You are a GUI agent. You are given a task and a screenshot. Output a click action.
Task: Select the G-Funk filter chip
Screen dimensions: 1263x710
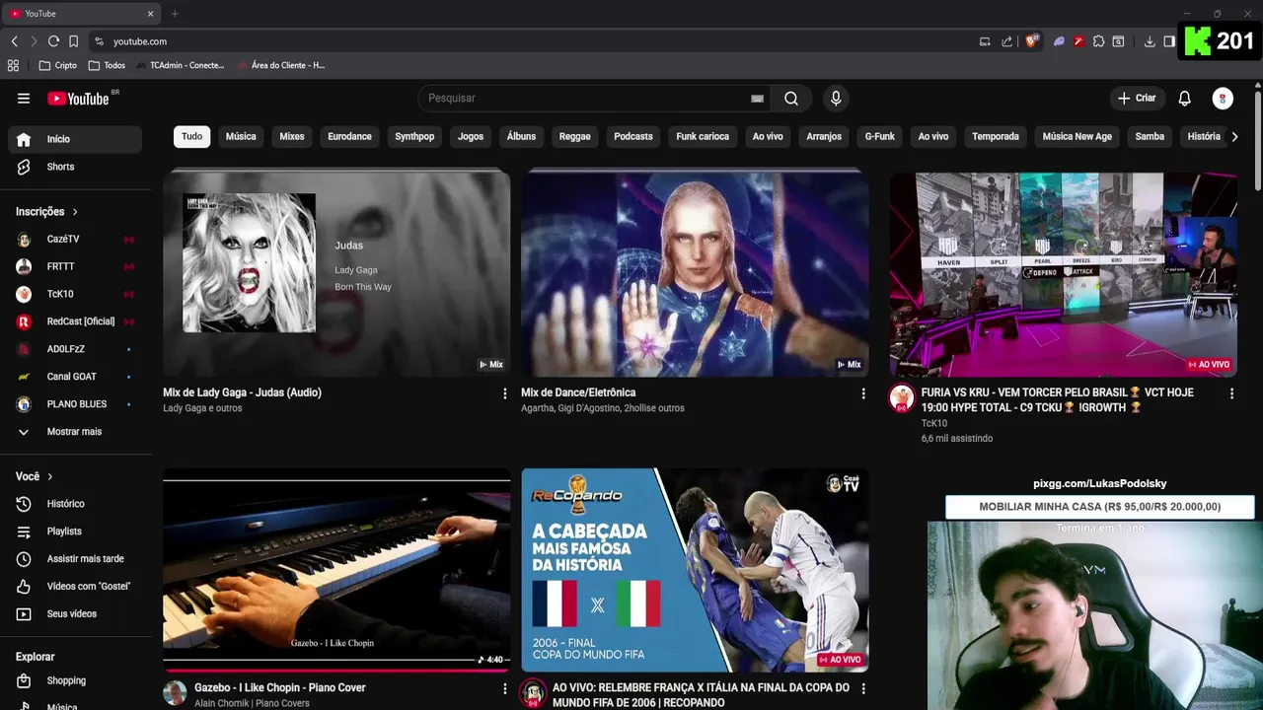point(880,137)
